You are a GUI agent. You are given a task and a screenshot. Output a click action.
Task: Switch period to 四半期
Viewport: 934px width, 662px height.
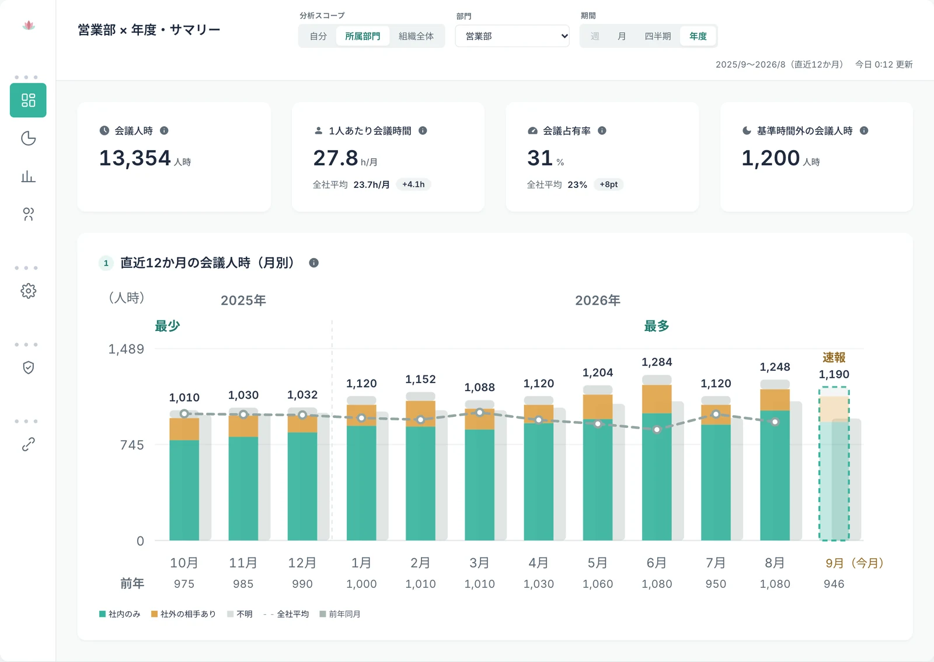pyautogui.click(x=658, y=36)
